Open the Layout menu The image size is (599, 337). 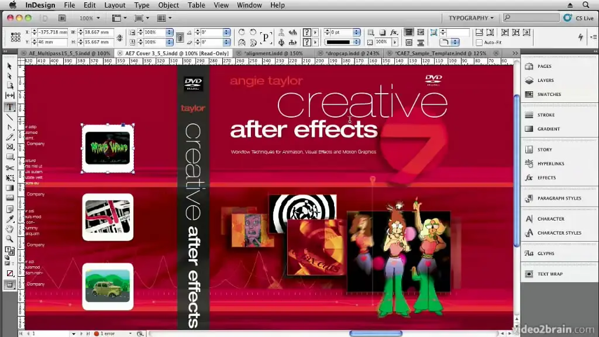115,5
